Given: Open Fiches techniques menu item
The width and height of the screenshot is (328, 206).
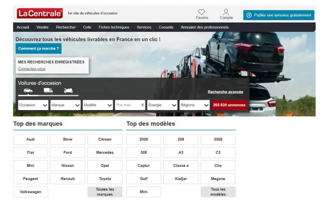Looking at the screenshot, I should 114,27.
